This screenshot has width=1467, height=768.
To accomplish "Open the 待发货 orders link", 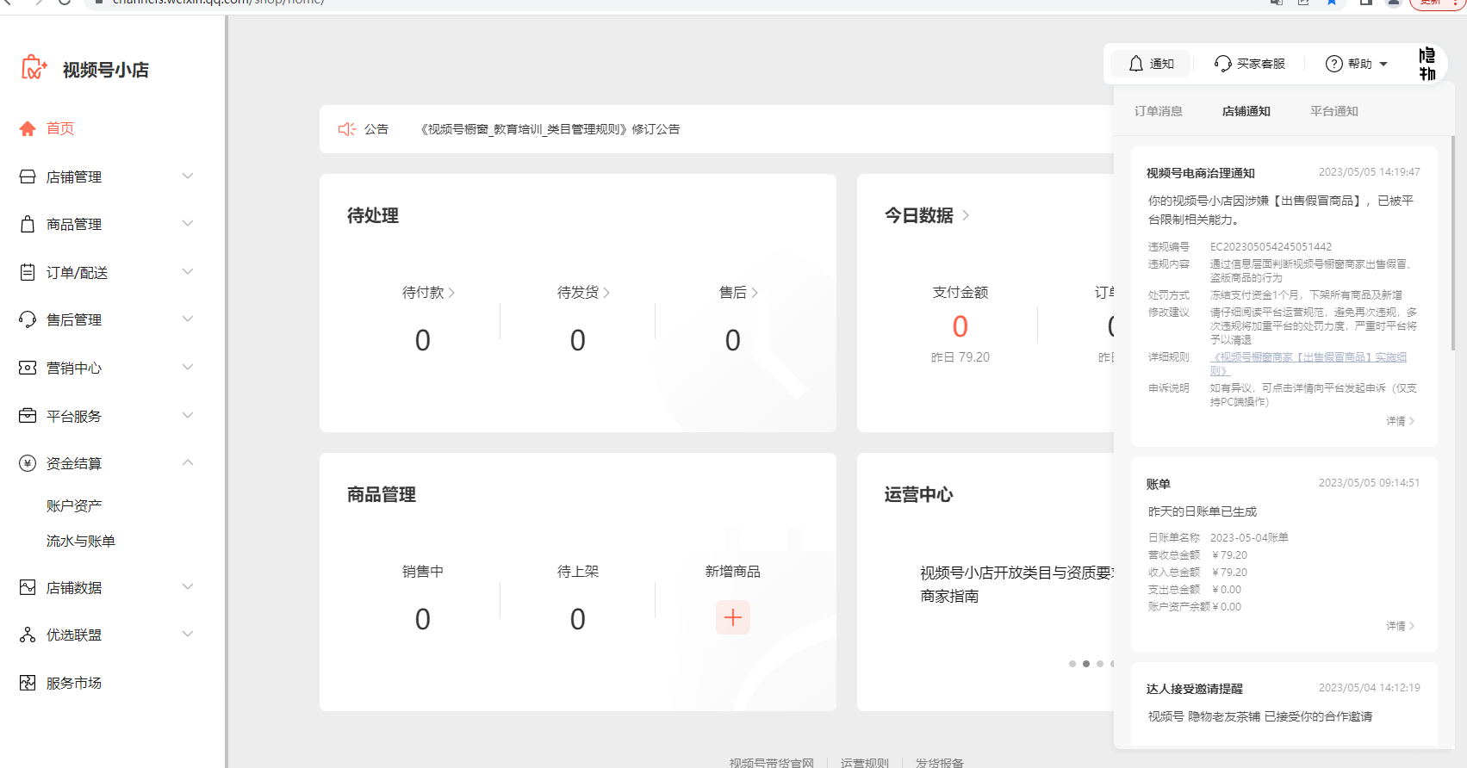I will tap(583, 293).
